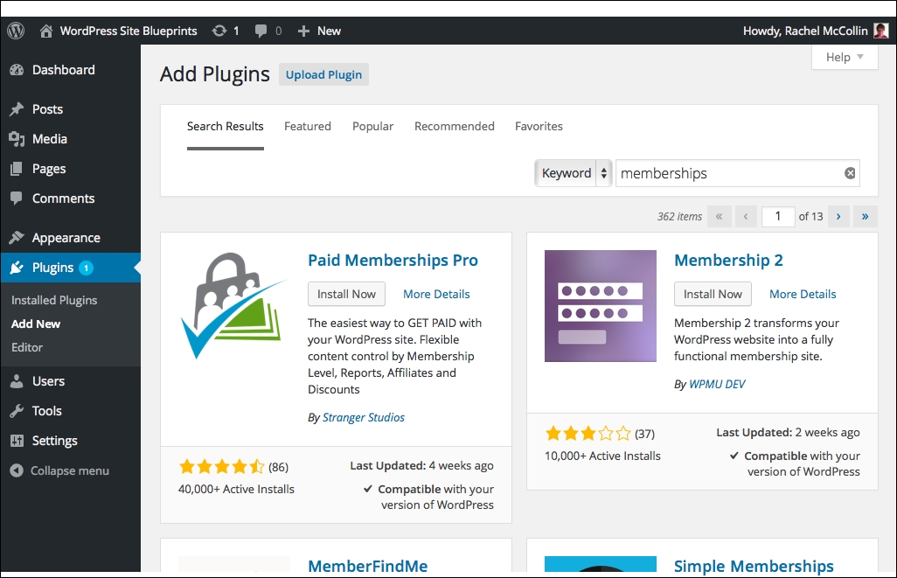897x578 pixels.
Task: Open the MemberFindMe plugin title
Action: pyautogui.click(x=368, y=566)
